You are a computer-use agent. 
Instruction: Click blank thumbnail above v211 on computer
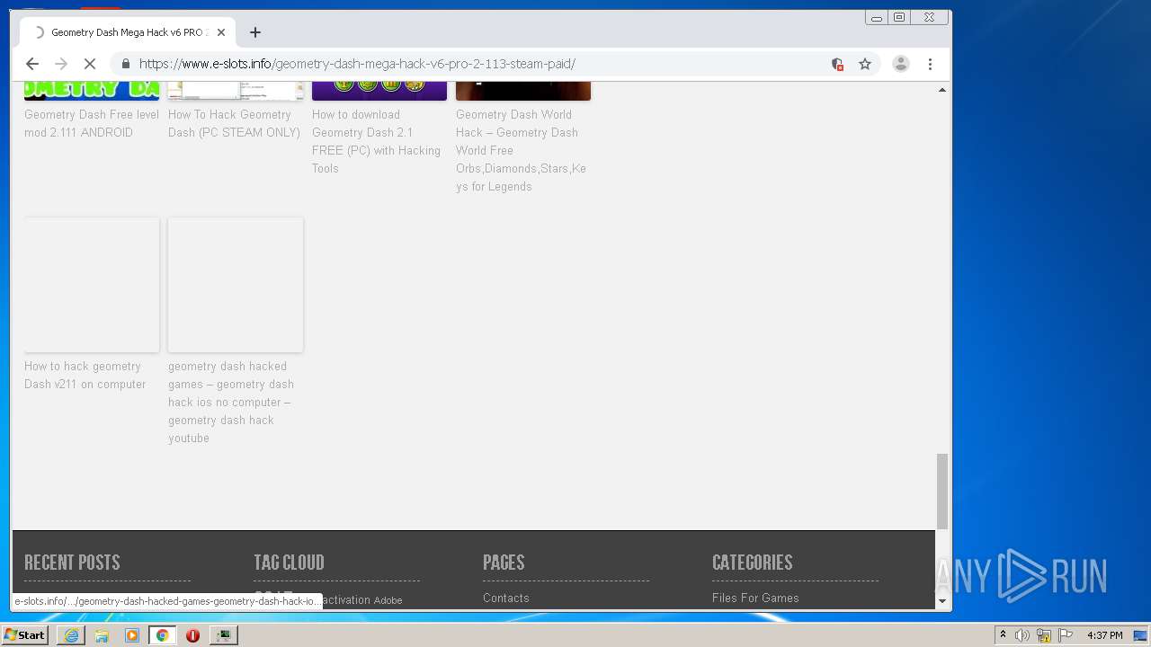[x=92, y=285]
